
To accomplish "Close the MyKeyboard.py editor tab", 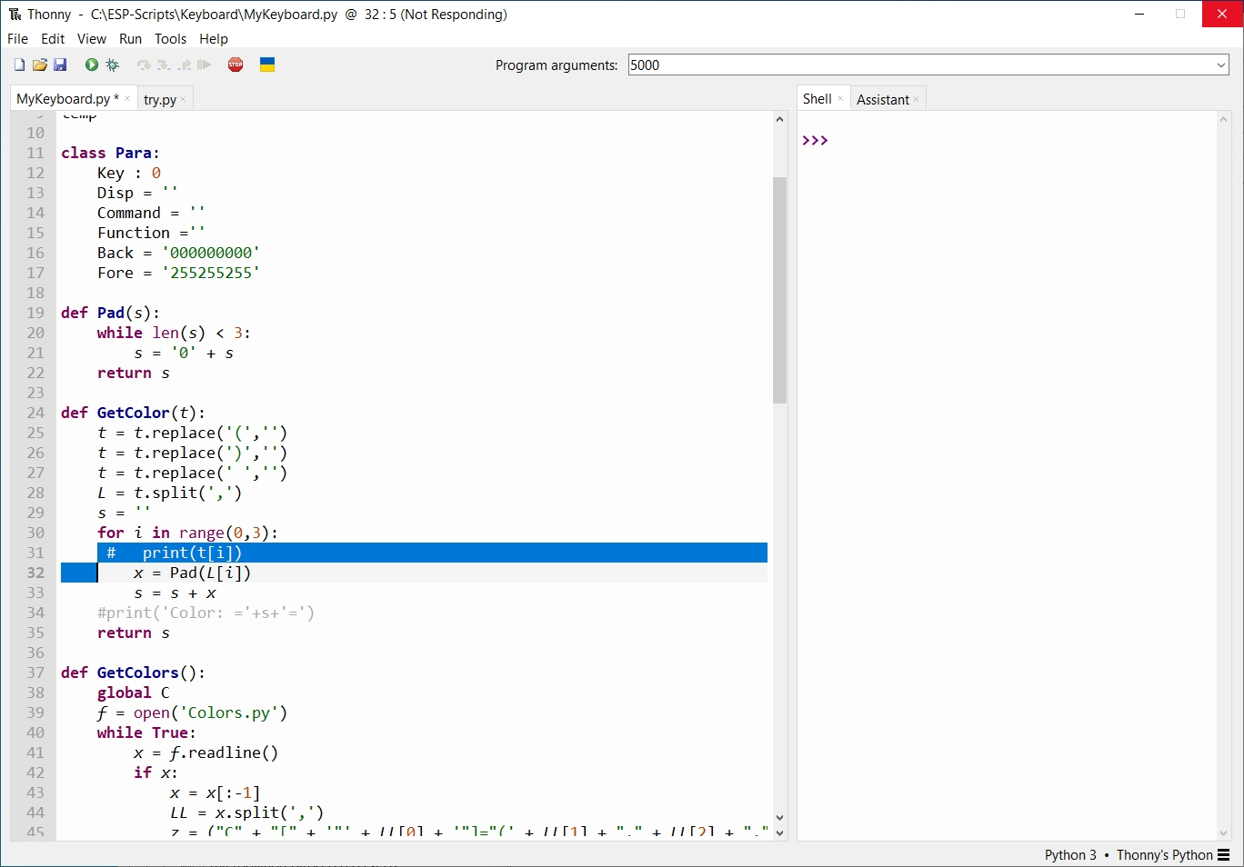I will 127,99.
